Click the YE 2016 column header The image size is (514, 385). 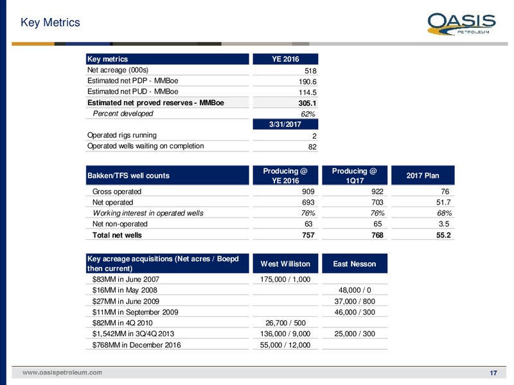point(285,59)
